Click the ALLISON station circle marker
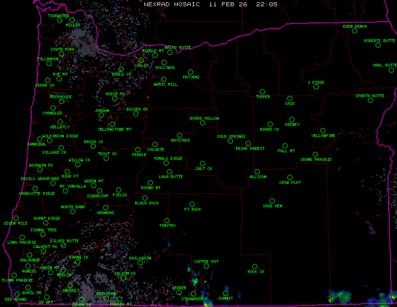Screen dimensions: 397x307 click(x=257, y=171)
